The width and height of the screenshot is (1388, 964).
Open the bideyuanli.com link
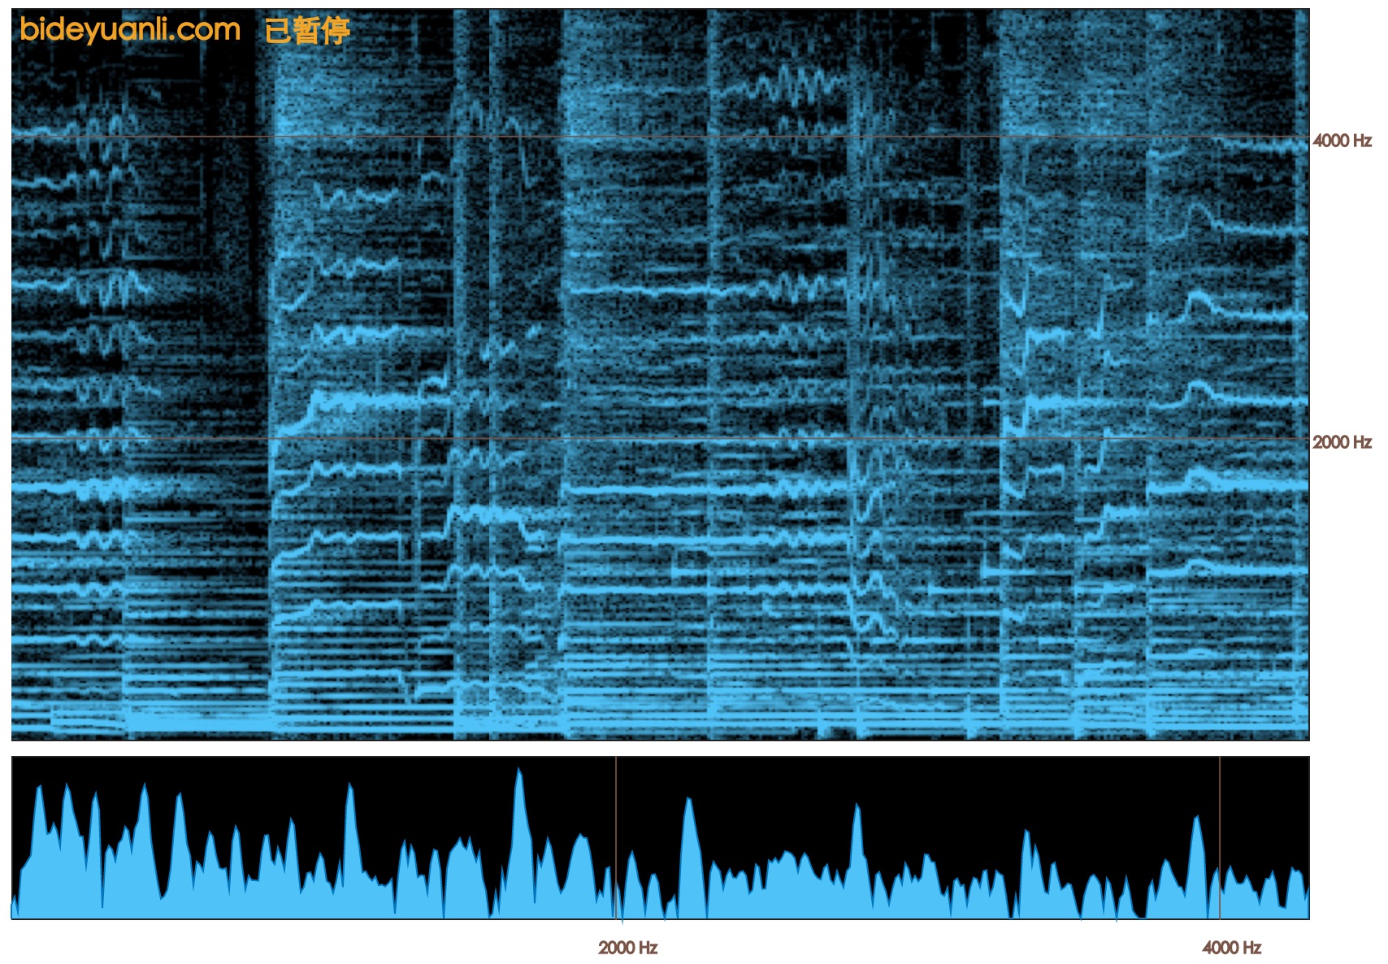[130, 30]
